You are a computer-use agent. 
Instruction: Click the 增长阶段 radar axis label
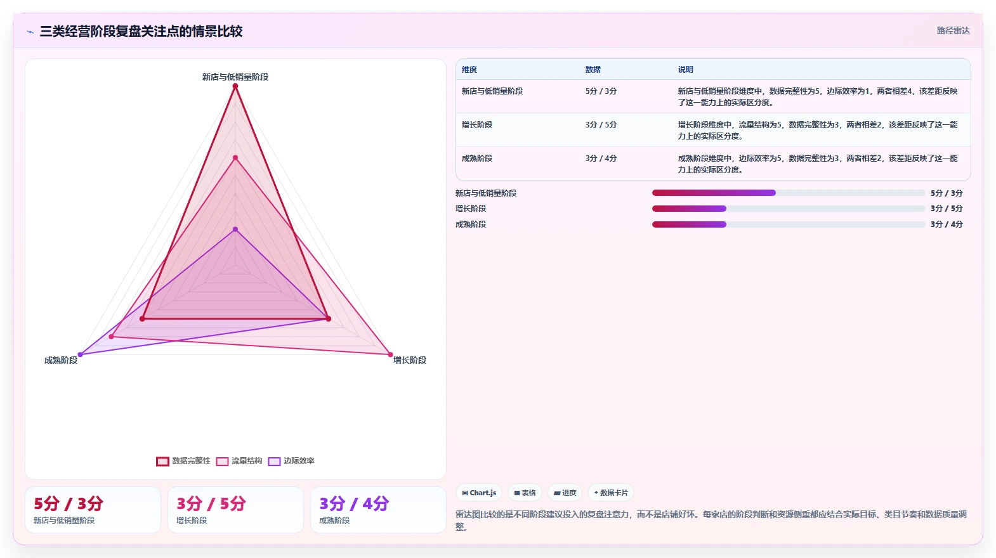(x=410, y=360)
